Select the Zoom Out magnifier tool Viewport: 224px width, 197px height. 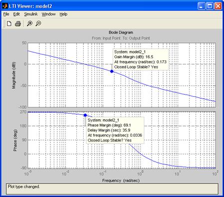(38, 23)
